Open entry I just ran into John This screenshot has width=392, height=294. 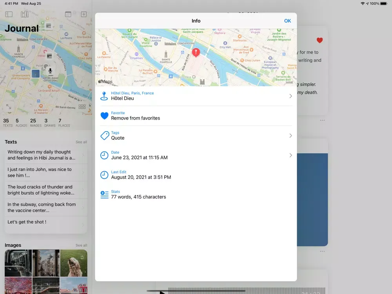[46, 172]
